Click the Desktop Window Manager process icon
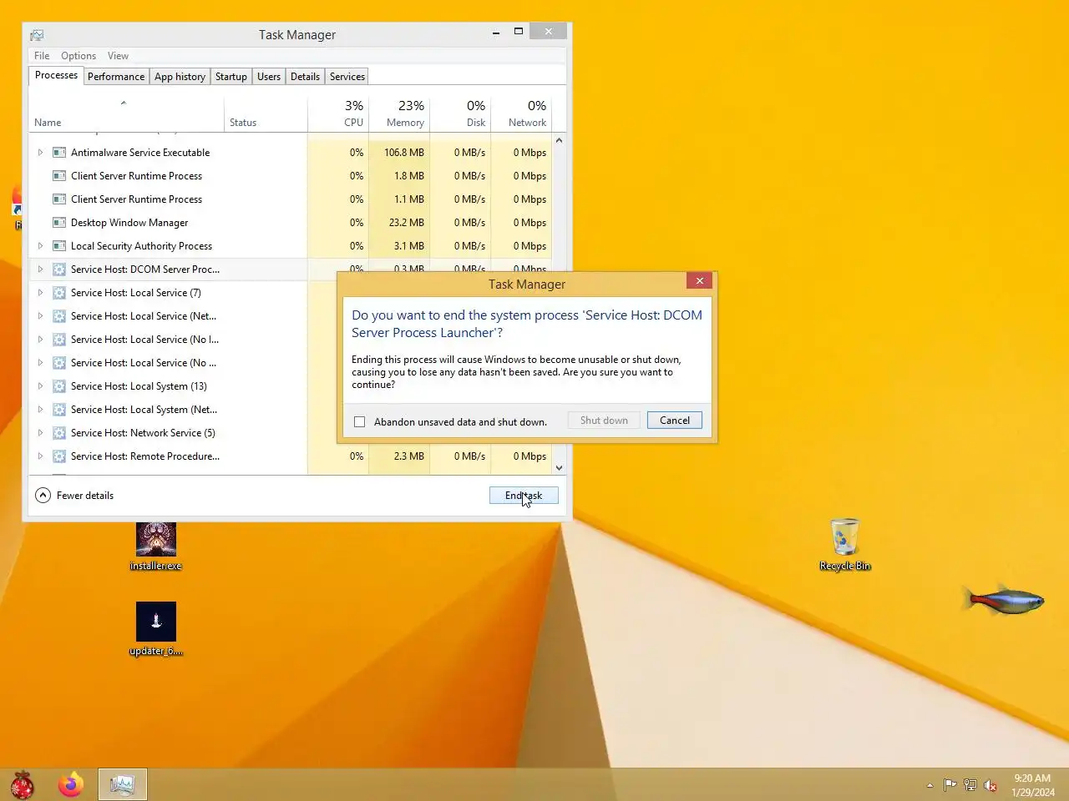Viewport: 1069px width, 801px height. point(59,223)
